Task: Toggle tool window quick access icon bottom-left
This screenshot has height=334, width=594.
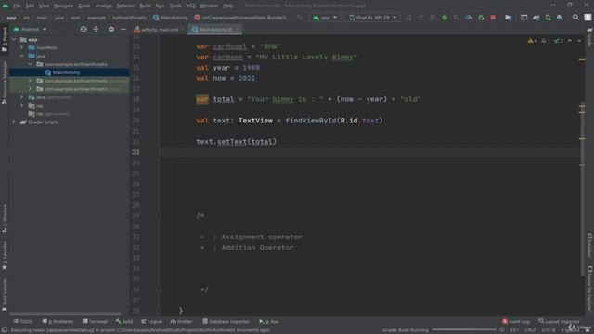Action: [x=5, y=330]
